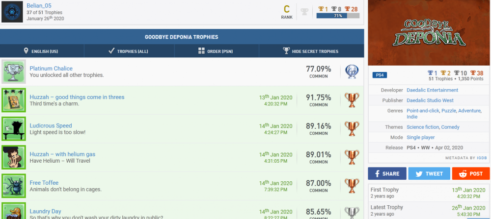Open Huzzah – good things come in threes
This screenshot has width=491, height=219.
(77, 97)
